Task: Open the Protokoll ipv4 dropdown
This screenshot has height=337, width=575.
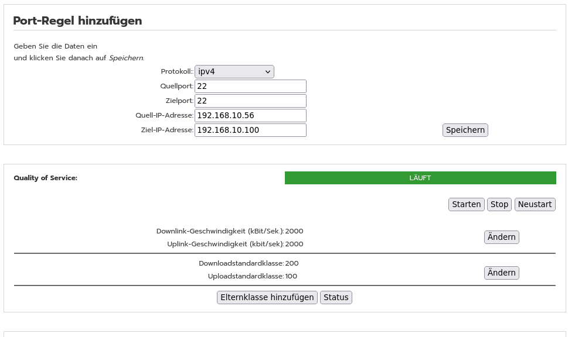Action: [234, 71]
